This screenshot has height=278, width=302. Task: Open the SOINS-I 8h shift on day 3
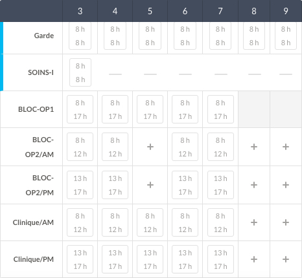[80, 72]
